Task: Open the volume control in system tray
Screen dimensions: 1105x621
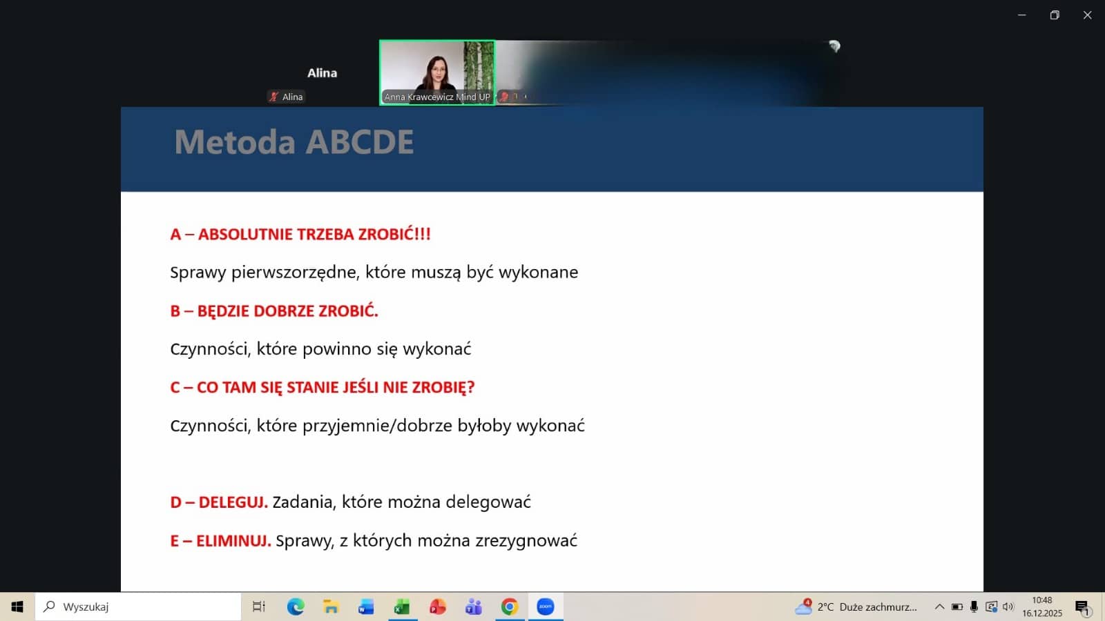Action: [x=1008, y=607]
